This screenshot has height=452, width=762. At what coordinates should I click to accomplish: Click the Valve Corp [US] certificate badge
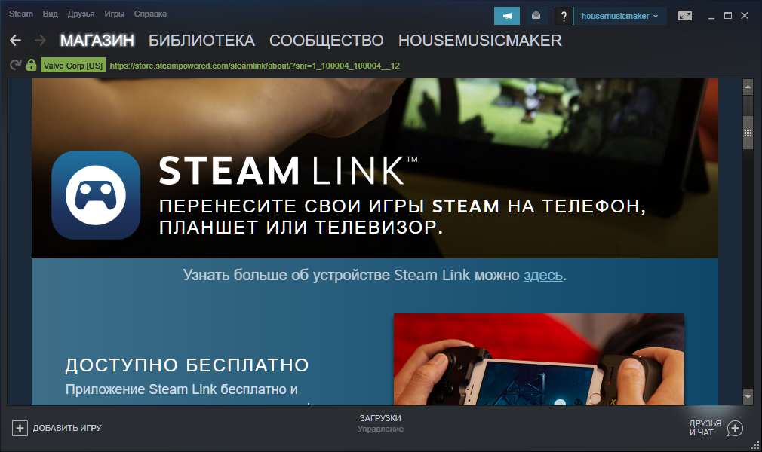[73, 65]
